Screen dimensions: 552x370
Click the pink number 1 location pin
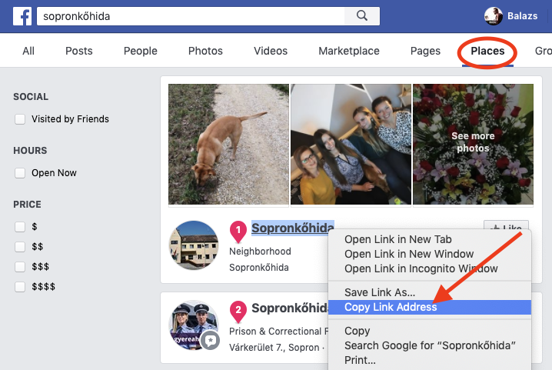(x=238, y=232)
